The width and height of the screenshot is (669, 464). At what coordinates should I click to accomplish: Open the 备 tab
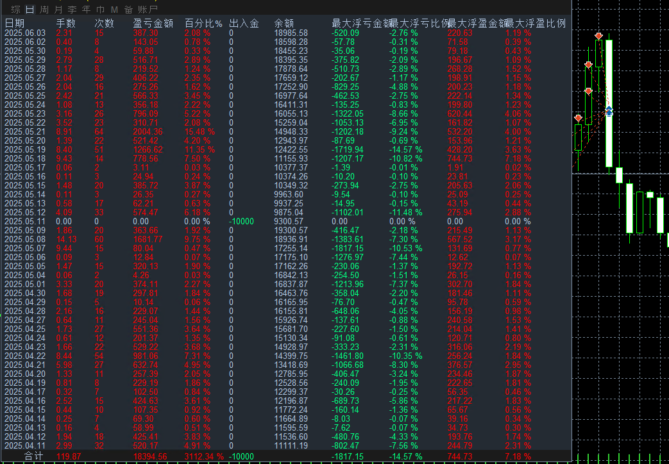[128, 10]
